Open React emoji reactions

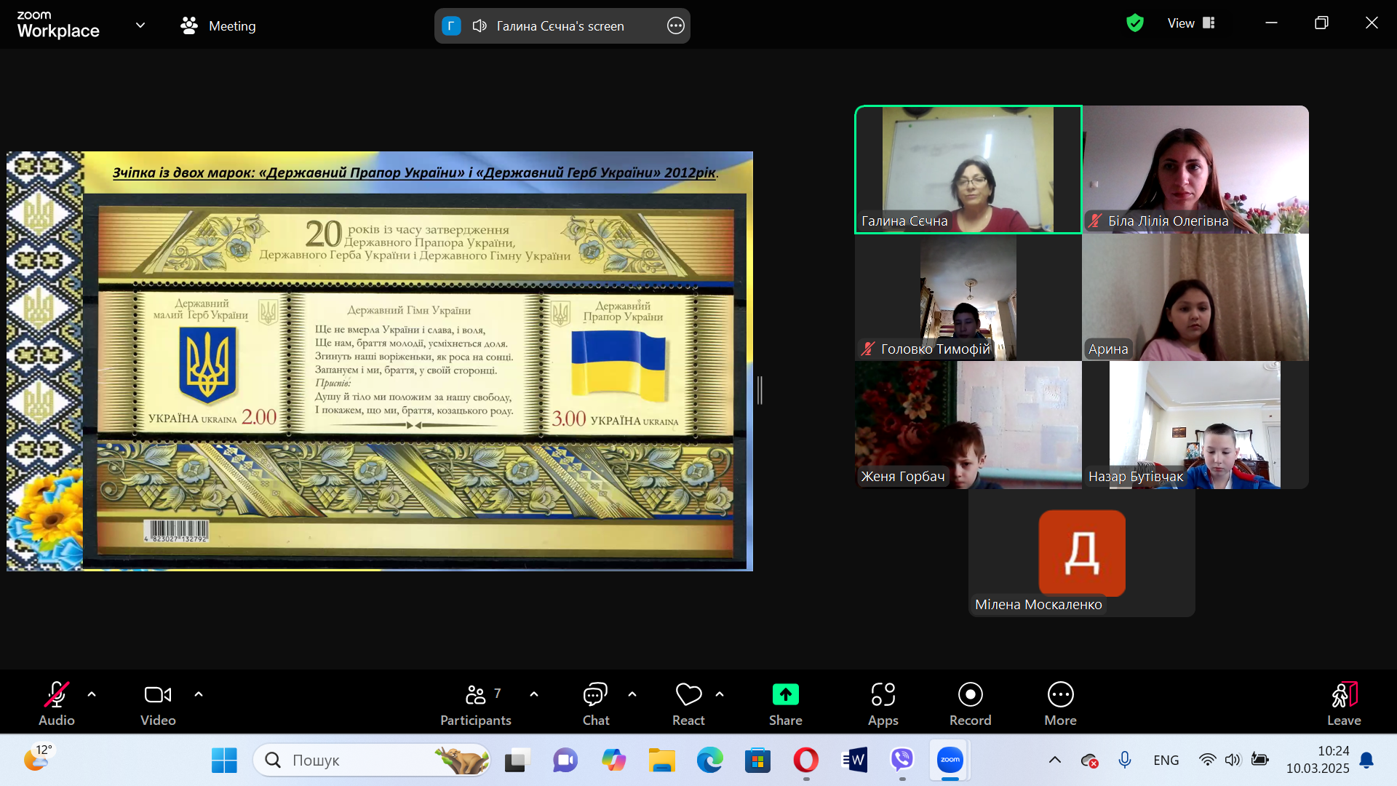click(x=688, y=703)
